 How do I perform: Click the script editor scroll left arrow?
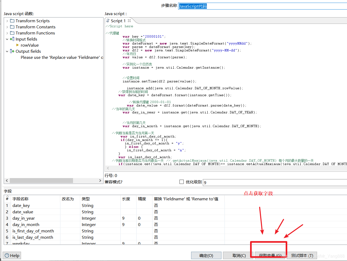pos(108,168)
